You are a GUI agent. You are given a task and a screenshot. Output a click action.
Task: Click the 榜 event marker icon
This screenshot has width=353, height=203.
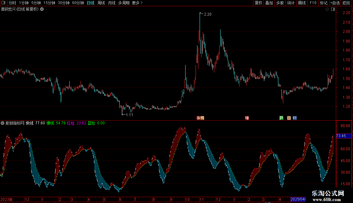[x=202, y=118]
